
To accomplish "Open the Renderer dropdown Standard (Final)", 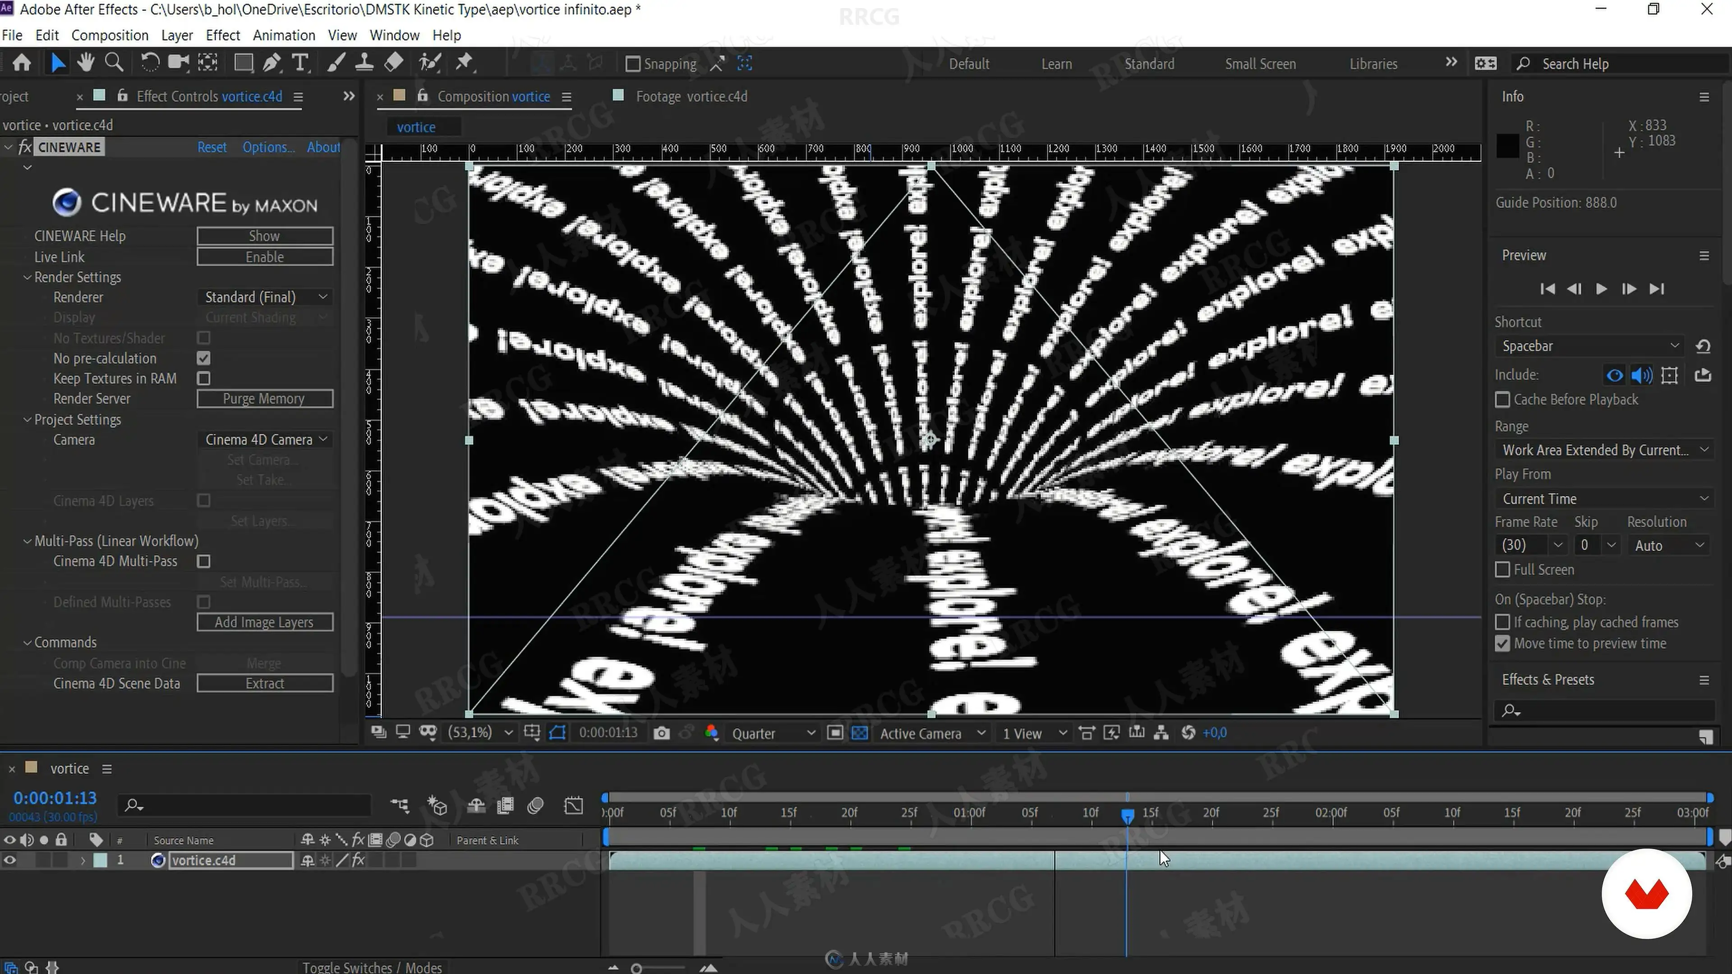I will pos(266,297).
